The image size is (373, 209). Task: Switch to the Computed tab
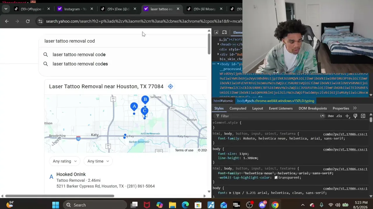tap(238, 108)
